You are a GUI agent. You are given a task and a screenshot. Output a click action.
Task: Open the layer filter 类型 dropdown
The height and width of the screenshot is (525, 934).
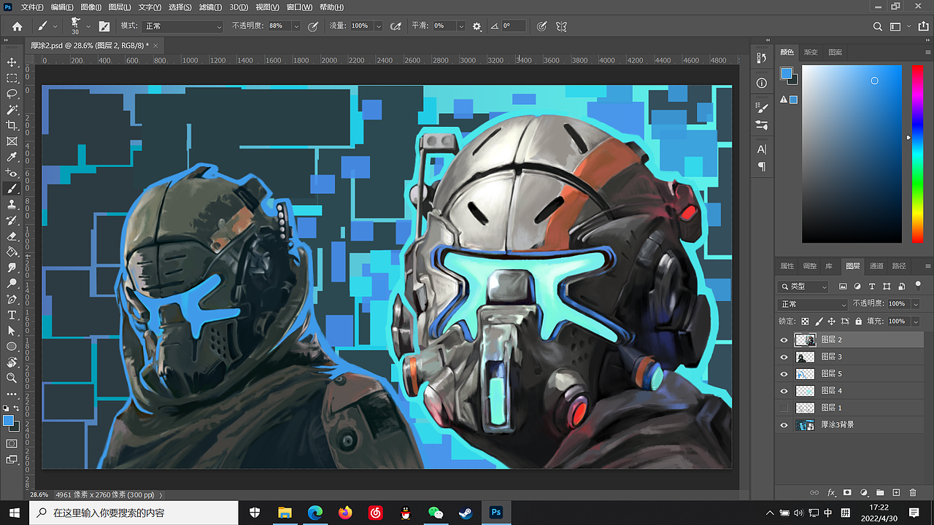tap(803, 287)
